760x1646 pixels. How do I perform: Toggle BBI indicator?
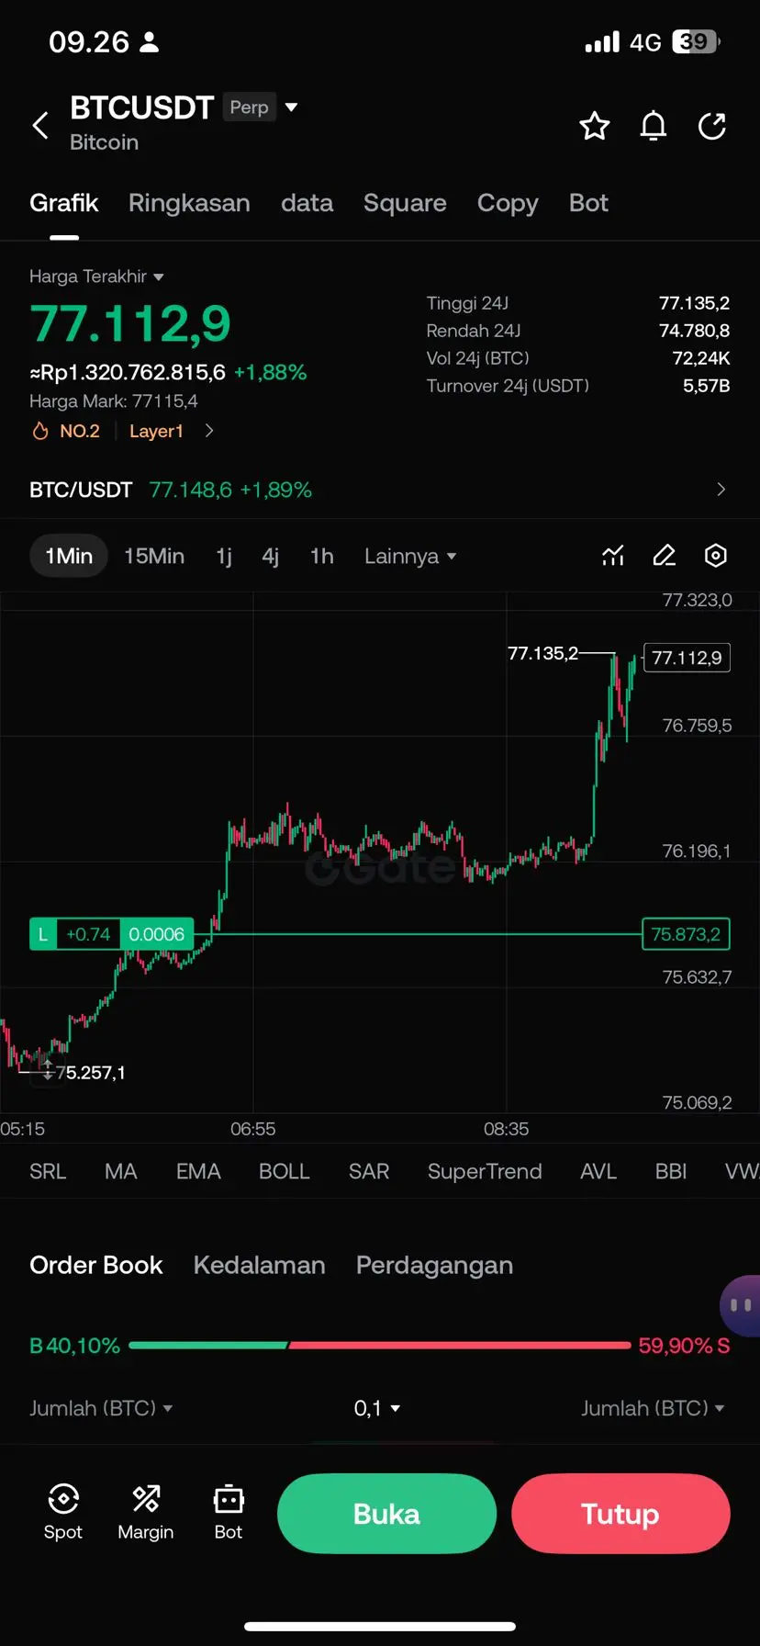tap(671, 1171)
